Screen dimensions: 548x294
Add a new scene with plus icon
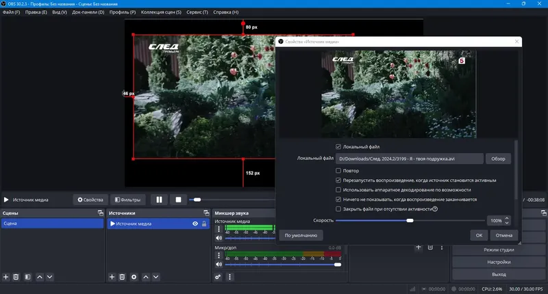[5, 277]
